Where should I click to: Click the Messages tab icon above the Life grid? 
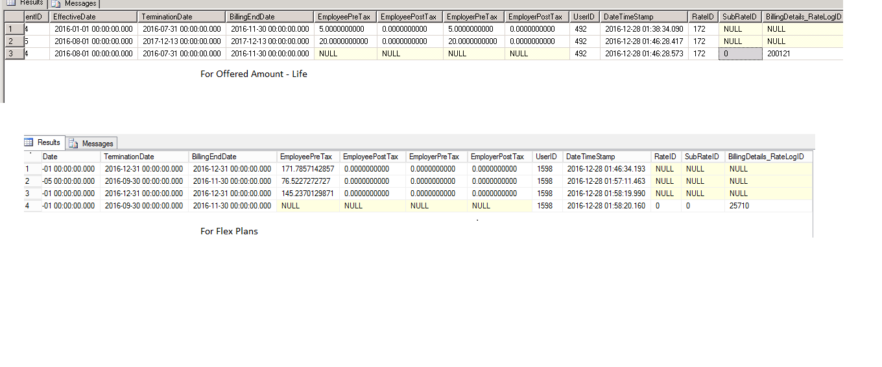[56, 4]
